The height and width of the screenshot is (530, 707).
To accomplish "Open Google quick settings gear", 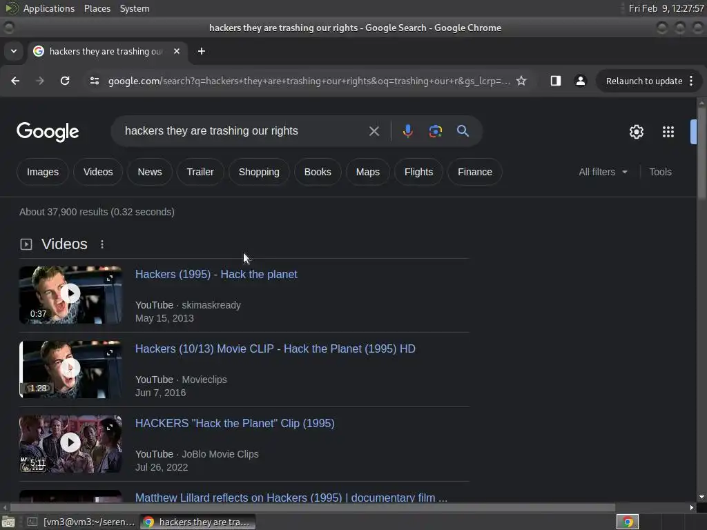I will 636,132.
